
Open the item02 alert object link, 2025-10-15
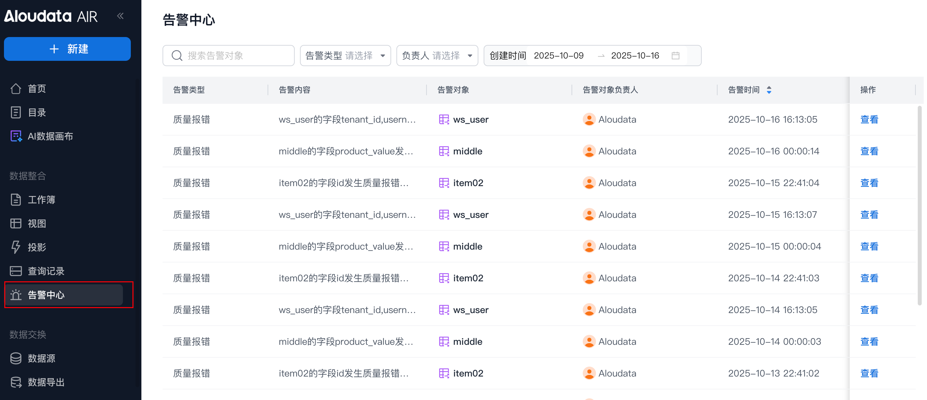pyautogui.click(x=468, y=183)
